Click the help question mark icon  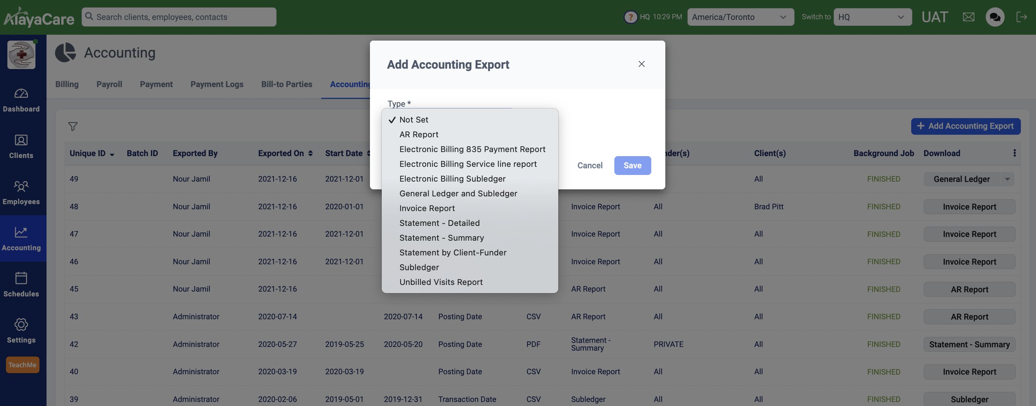pyautogui.click(x=630, y=17)
